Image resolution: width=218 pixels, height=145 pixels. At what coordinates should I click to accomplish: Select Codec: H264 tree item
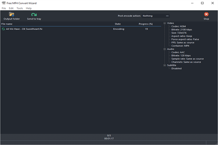[178, 26]
